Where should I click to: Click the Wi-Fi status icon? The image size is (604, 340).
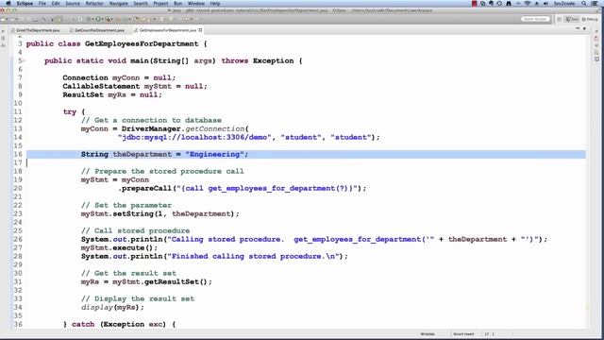coord(528,4)
